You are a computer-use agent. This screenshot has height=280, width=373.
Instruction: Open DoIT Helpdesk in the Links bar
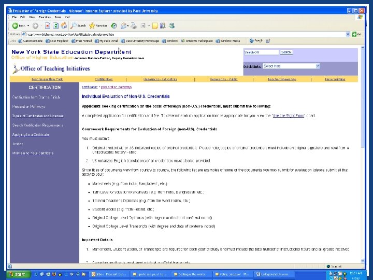pyautogui.click(x=57, y=41)
